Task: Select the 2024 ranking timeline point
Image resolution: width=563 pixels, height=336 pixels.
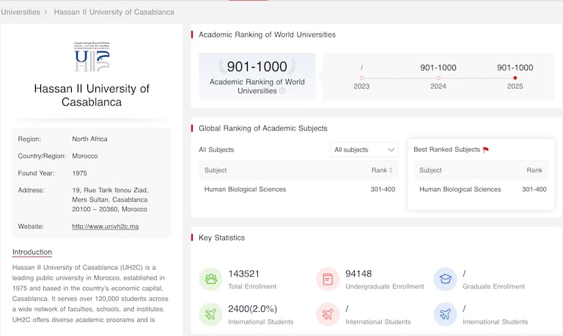Action: pyautogui.click(x=438, y=78)
